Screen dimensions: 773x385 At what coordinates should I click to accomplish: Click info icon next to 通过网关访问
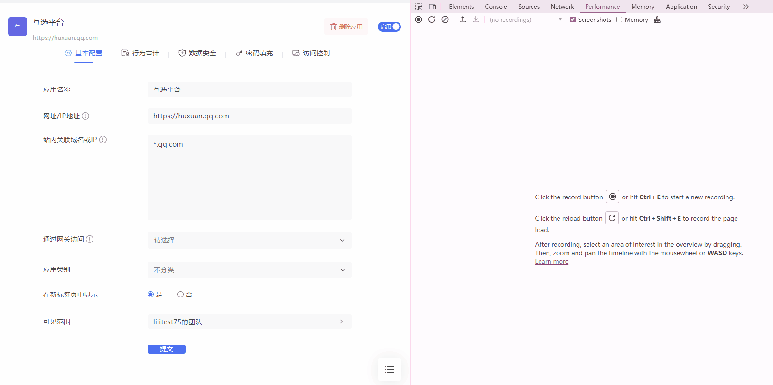tap(90, 239)
